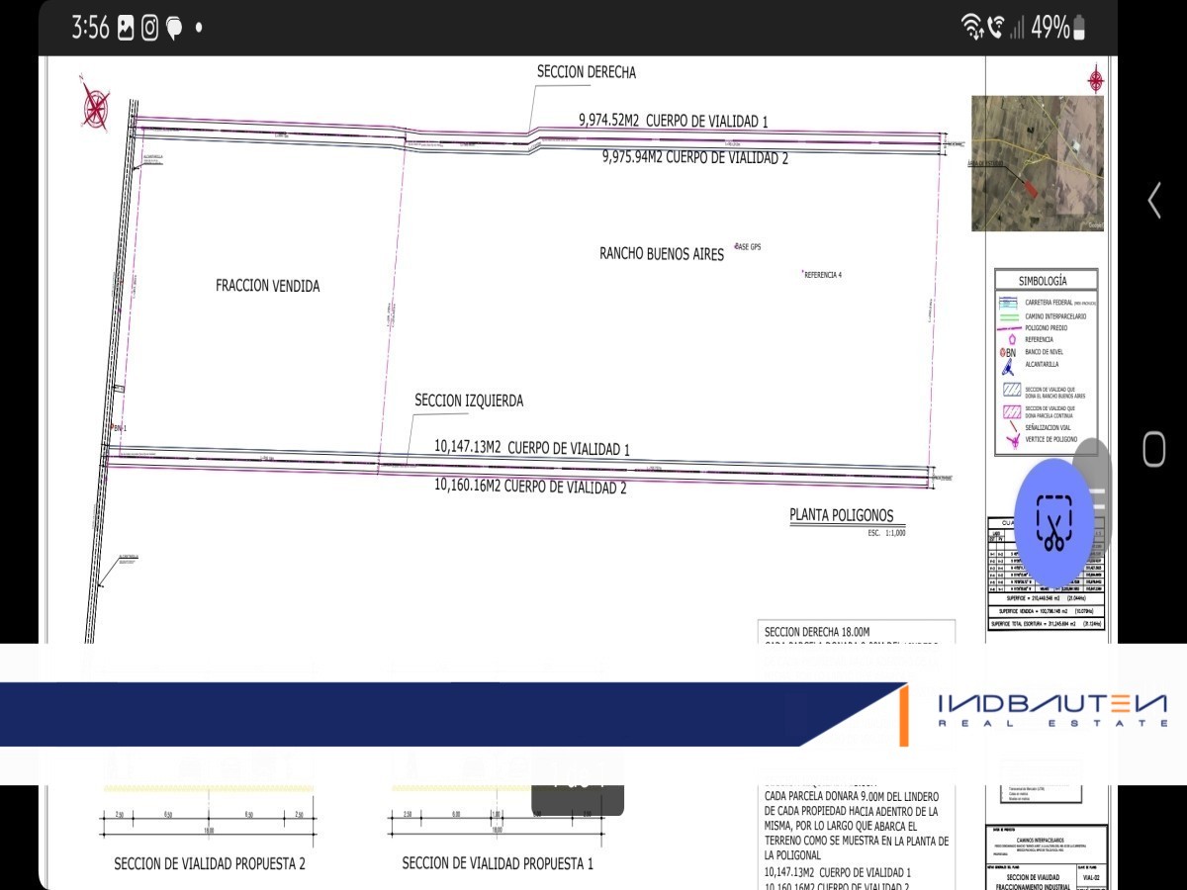The image size is (1187, 890).
Task: Open the Instagram notification icon in status bar
Action: tap(149, 28)
